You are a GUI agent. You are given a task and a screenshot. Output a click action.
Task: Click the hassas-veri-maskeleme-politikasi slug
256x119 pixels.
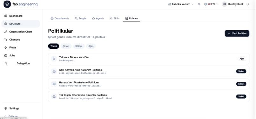tap(80, 86)
